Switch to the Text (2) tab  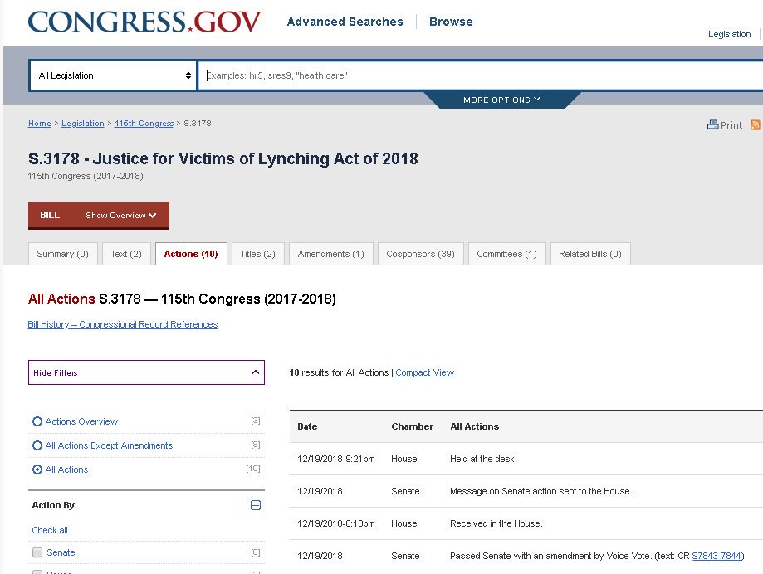point(126,254)
